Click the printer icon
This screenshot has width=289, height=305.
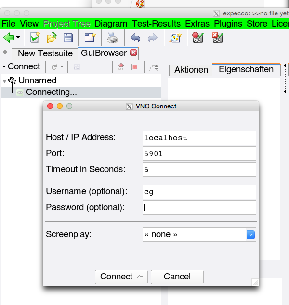pyautogui.click(x=112, y=38)
